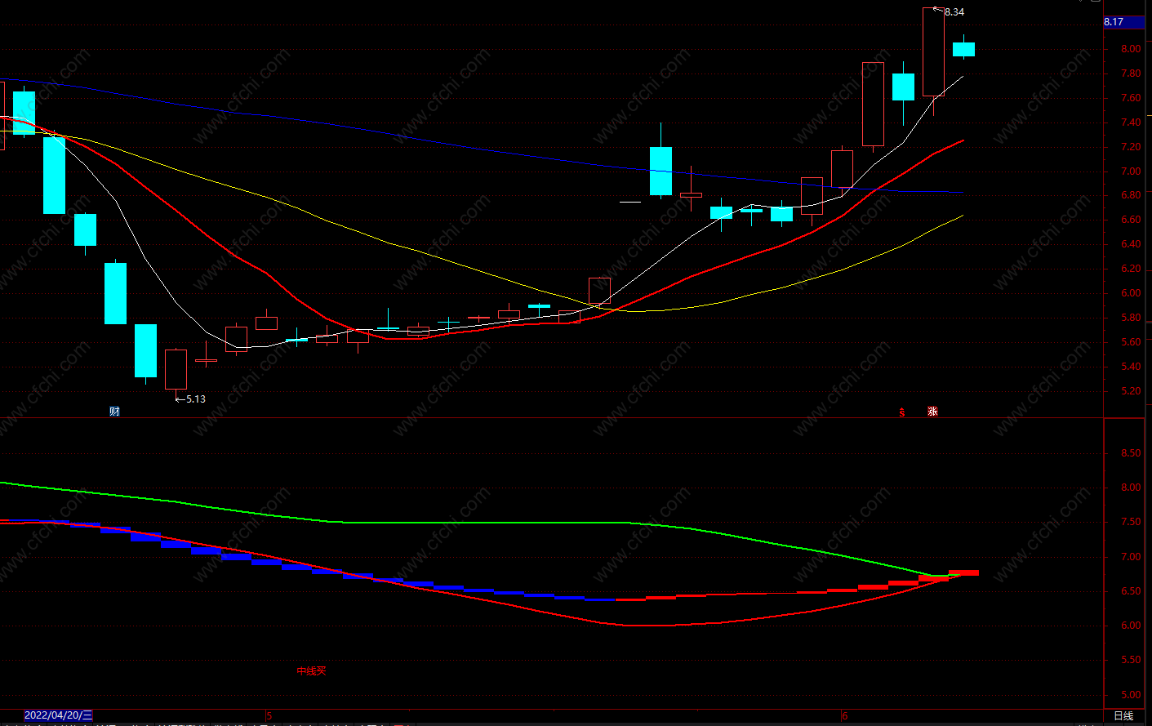Click the month 5 marker on the time axis
Viewport: 1152px width, 726px height.
pyautogui.click(x=269, y=716)
